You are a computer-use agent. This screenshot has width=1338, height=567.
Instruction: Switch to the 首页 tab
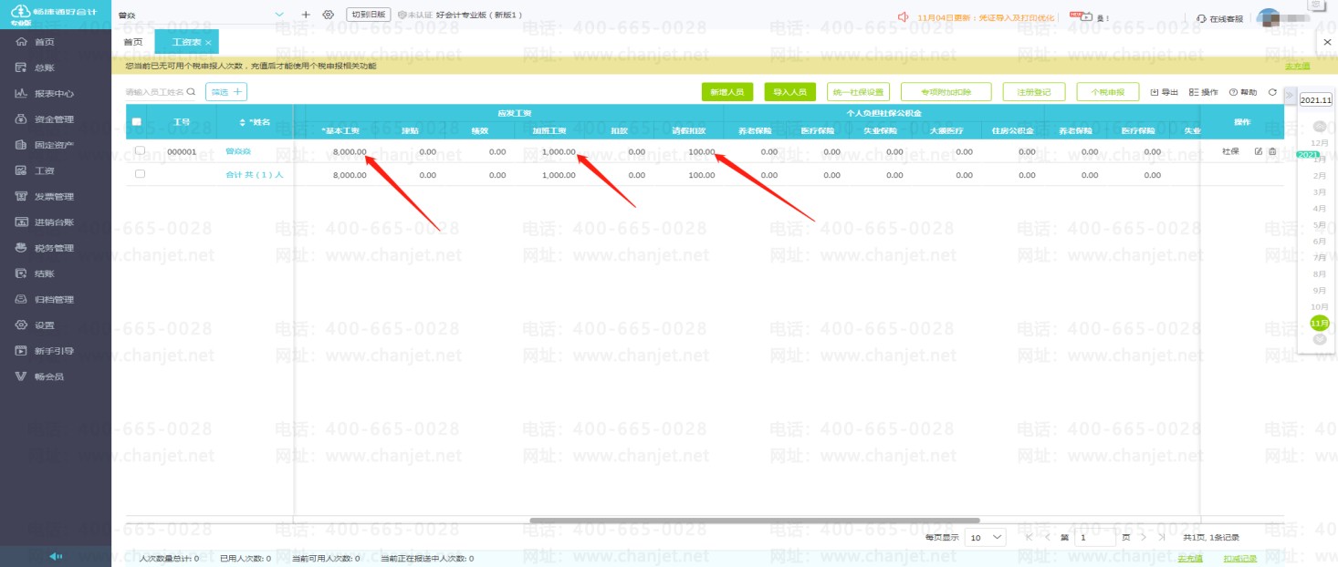132,43
